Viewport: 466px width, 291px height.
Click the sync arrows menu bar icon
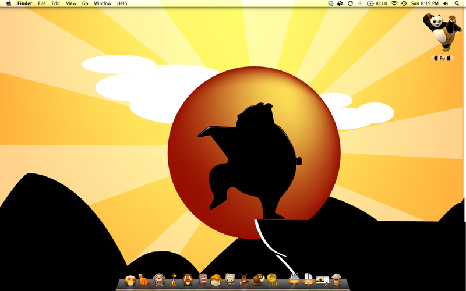coord(350,3)
